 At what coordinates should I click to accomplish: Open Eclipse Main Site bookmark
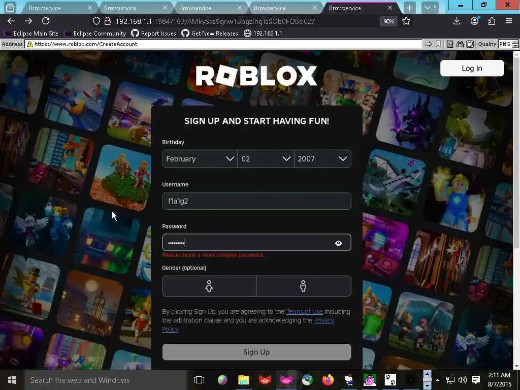[x=31, y=34]
